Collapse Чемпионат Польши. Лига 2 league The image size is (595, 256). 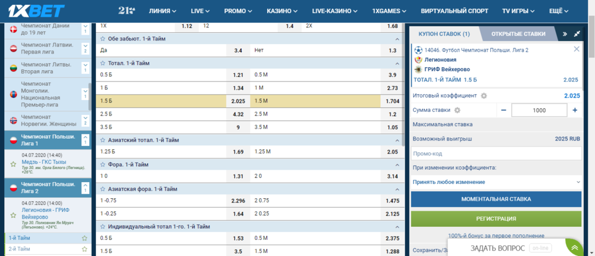pyautogui.click(x=85, y=188)
